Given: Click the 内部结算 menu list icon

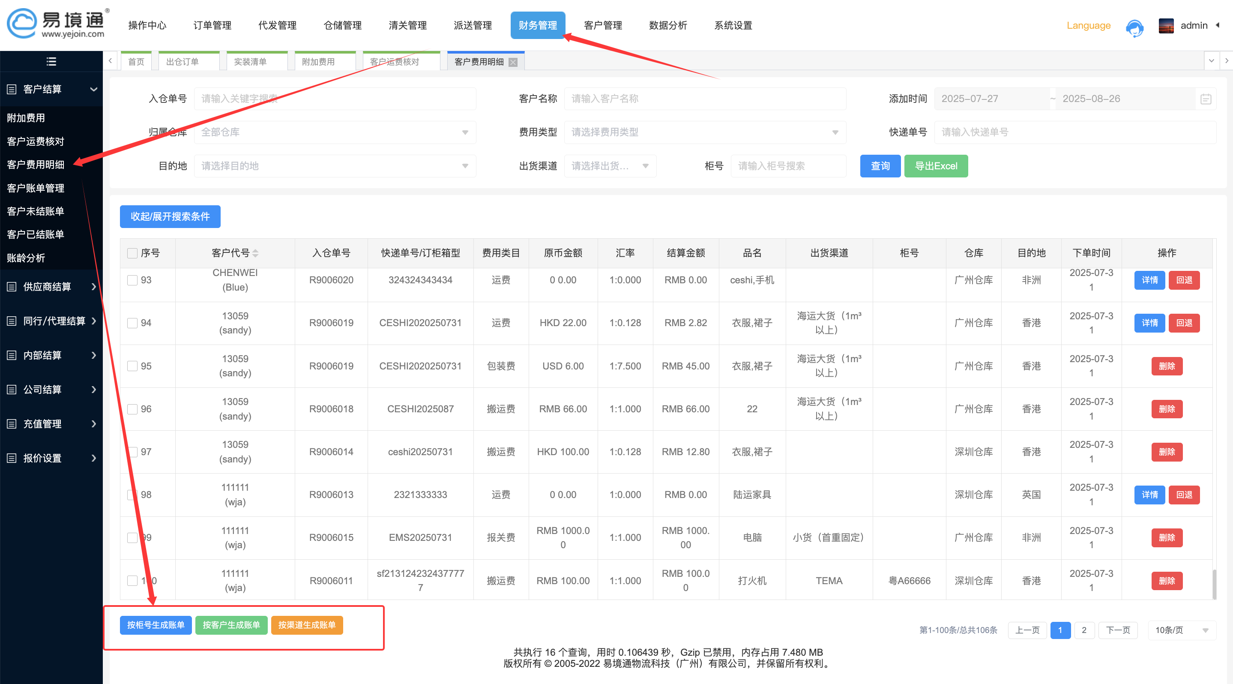Looking at the screenshot, I should pyautogui.click(x=12, y=355).
